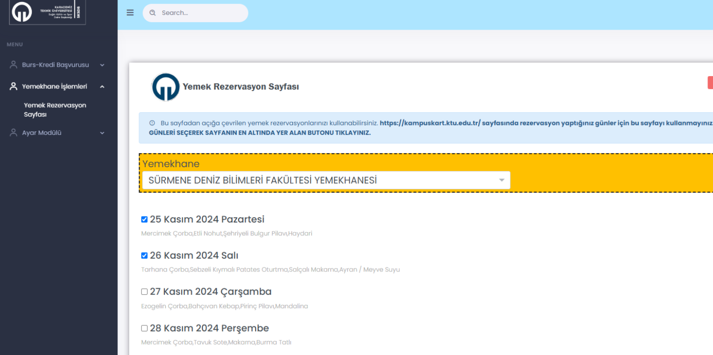Viewport: 713px width, 355px height.
Task: Click the Yemekhane İşlemleri user icon
Action: pos(13,87)
